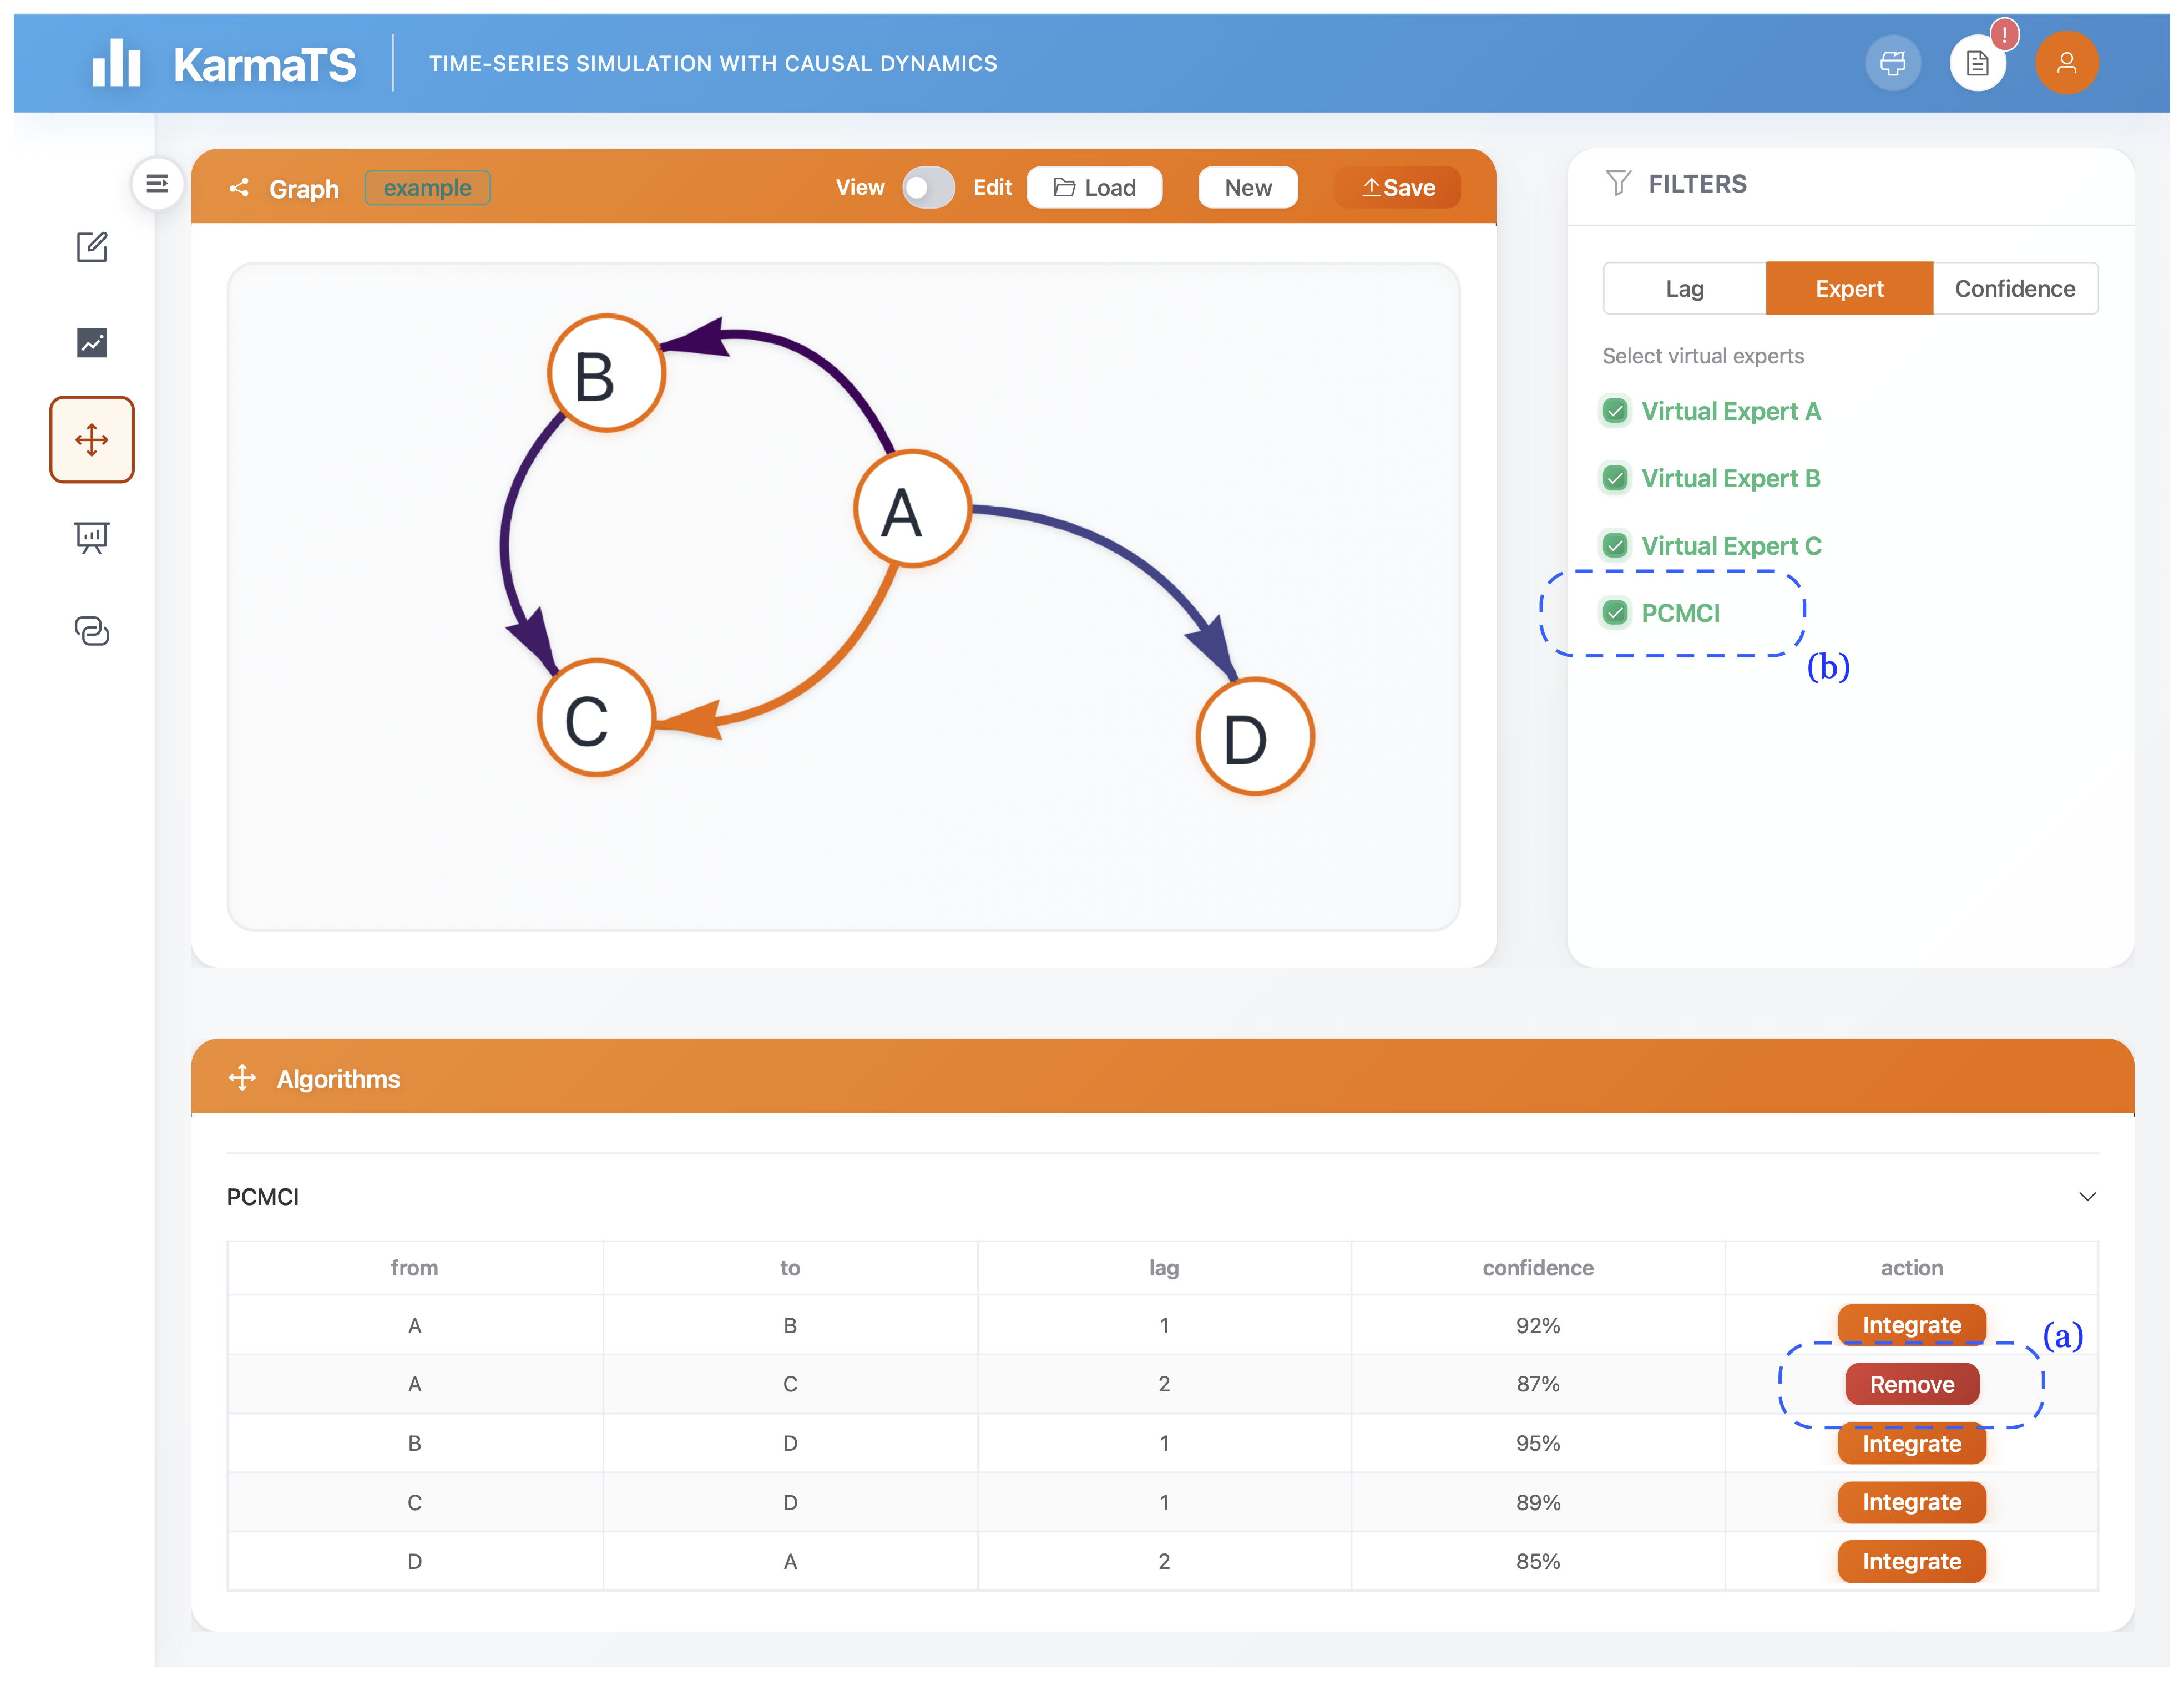The height and width of the screenshot is (1681, 2184).
Task: Open the edit pencil sidebar icon
Action: coord(92,247)
